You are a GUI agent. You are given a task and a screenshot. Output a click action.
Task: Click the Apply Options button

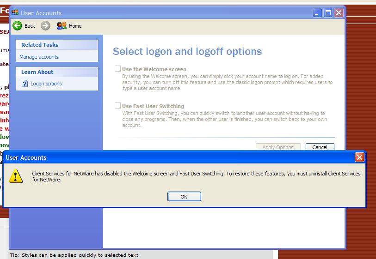[278, 147]
